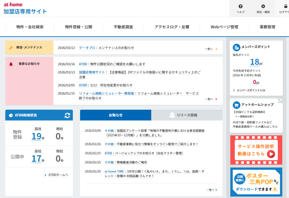Open the settings gear icon
This screenshot has width=289, height=198.
(263, 6)
